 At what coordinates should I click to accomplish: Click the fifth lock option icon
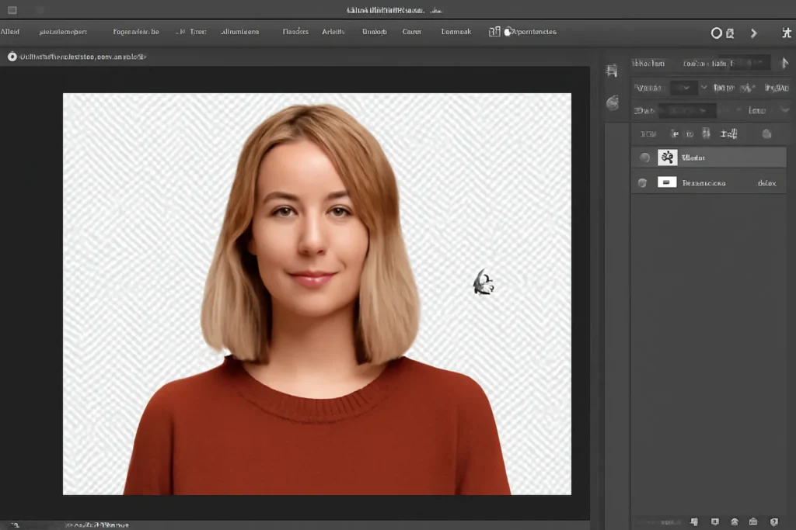point(728,133)
